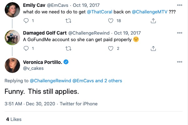Viewport: 188px width, 125px height.
Task: Open more options on Damaged Golf Cart's tweet
Action: pos(179,32)
